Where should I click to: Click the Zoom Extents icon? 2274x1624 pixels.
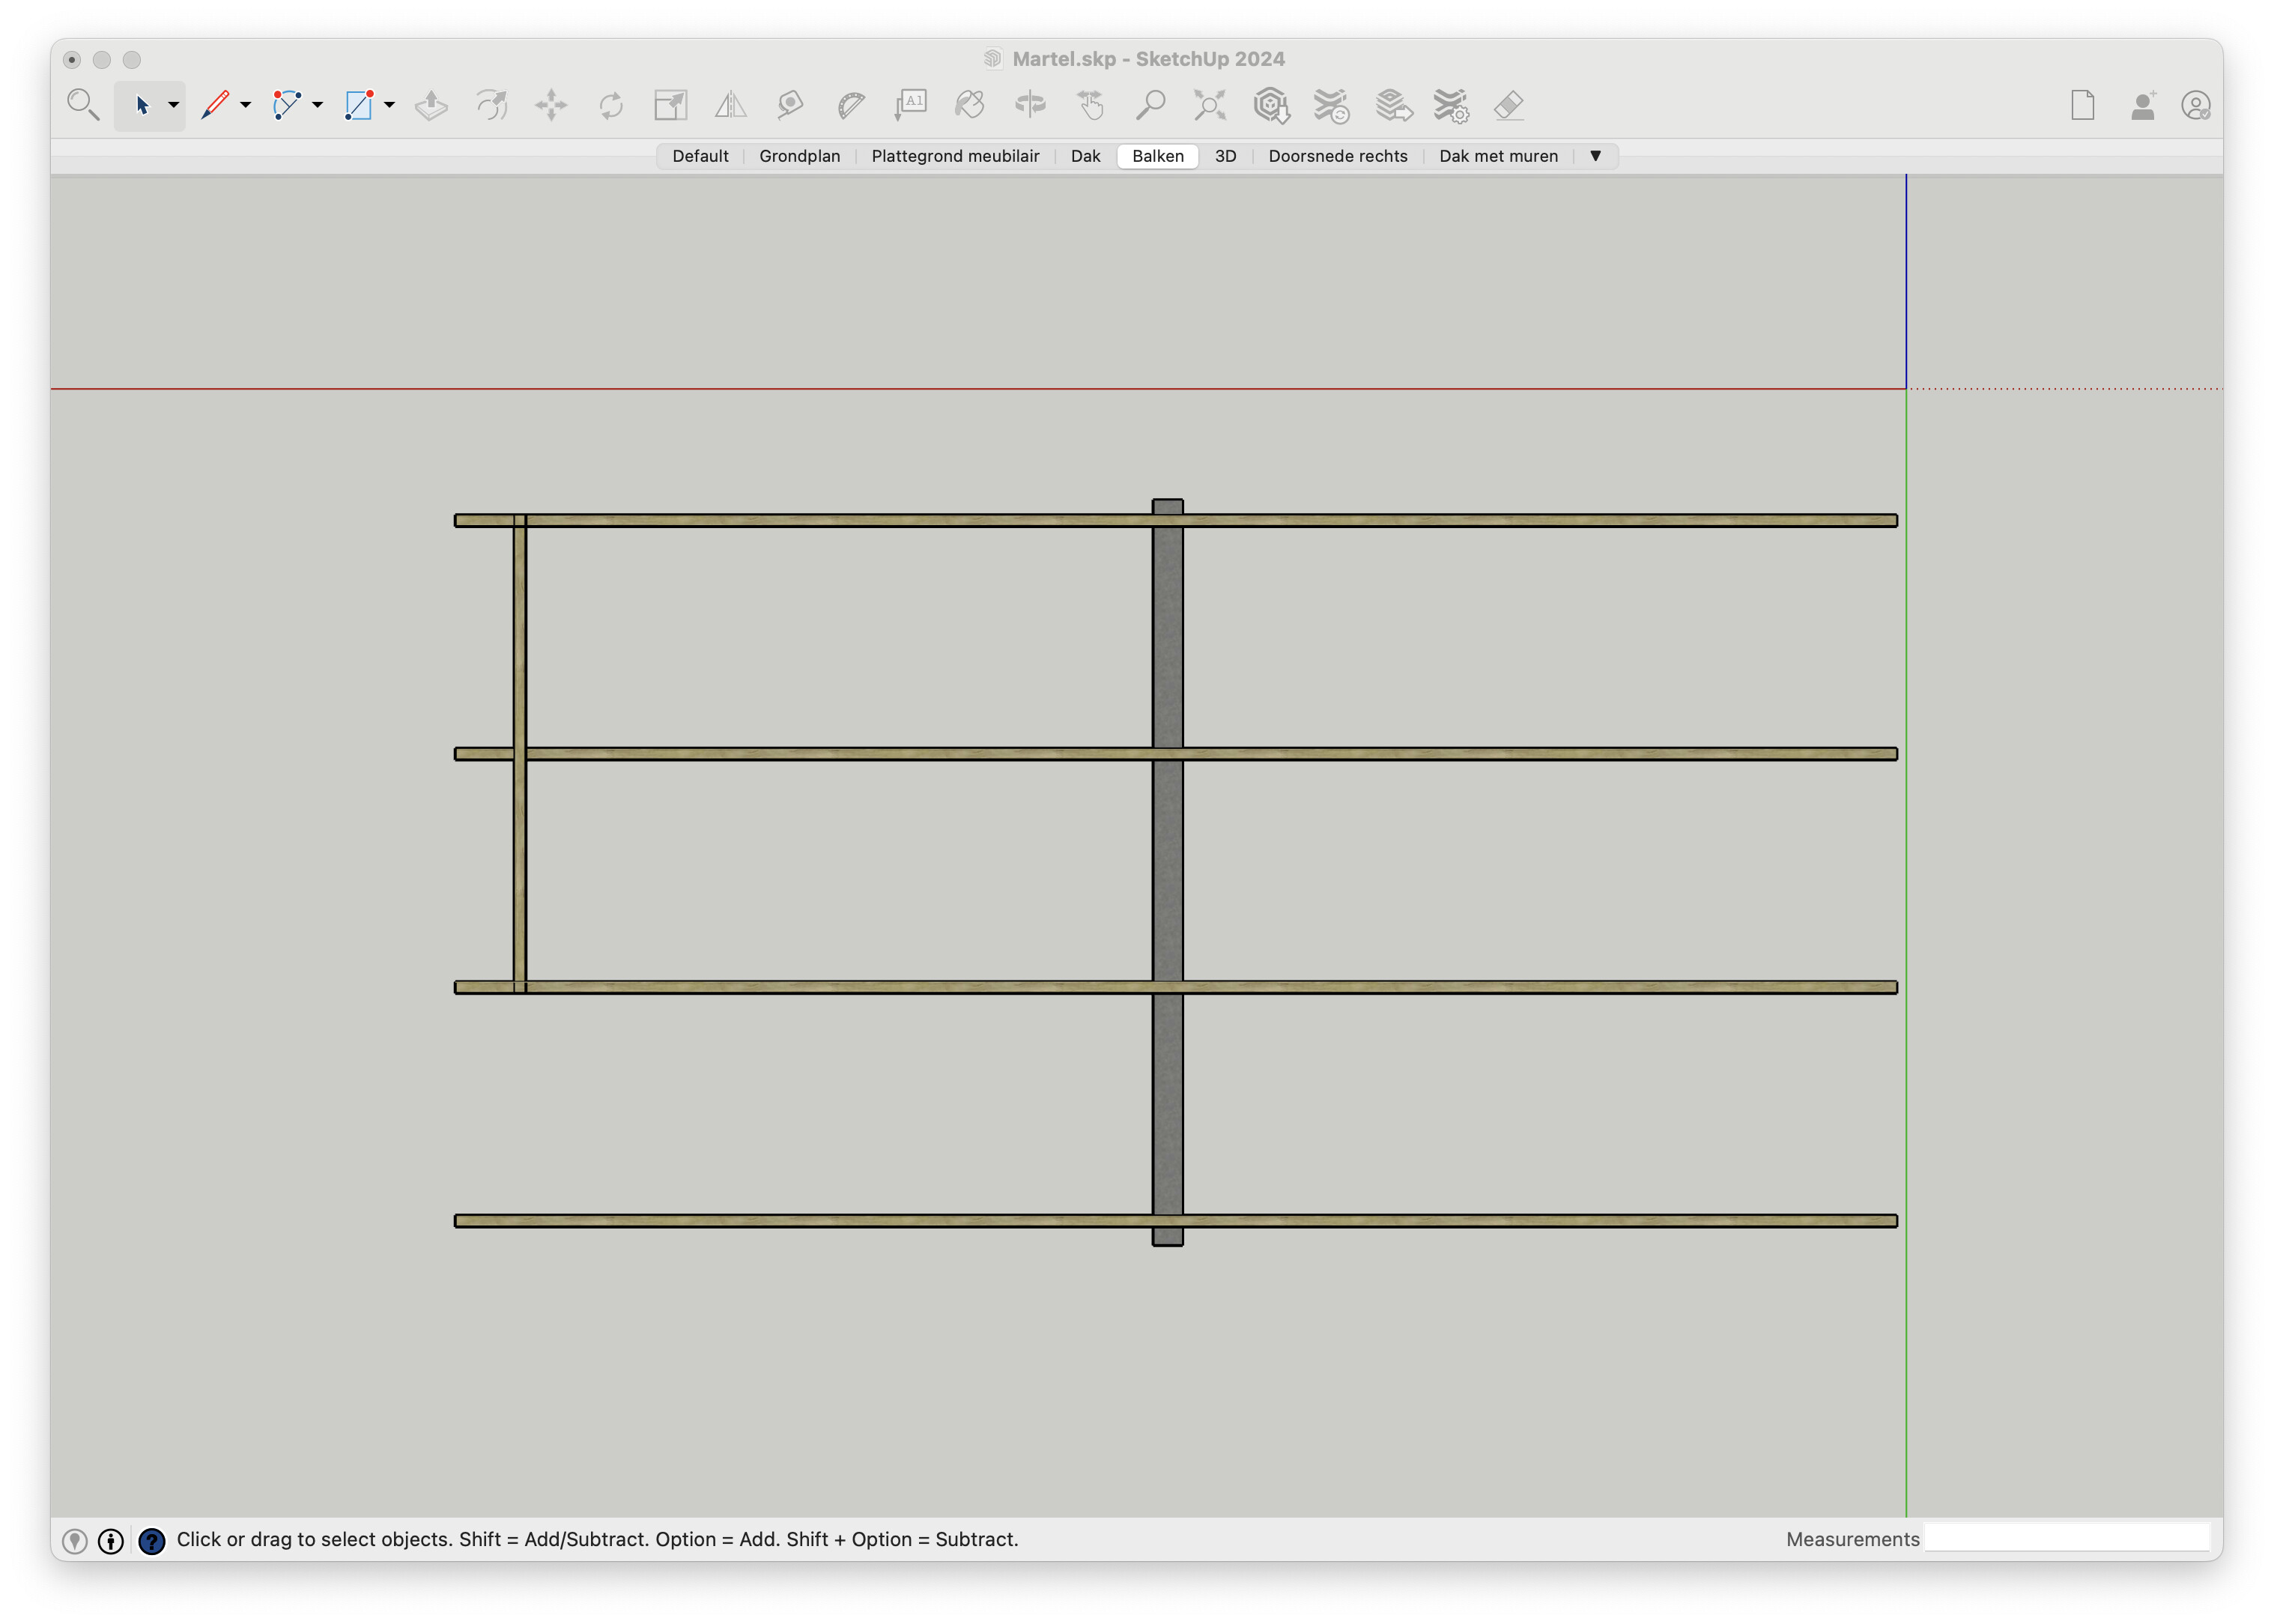[1210, 105]
